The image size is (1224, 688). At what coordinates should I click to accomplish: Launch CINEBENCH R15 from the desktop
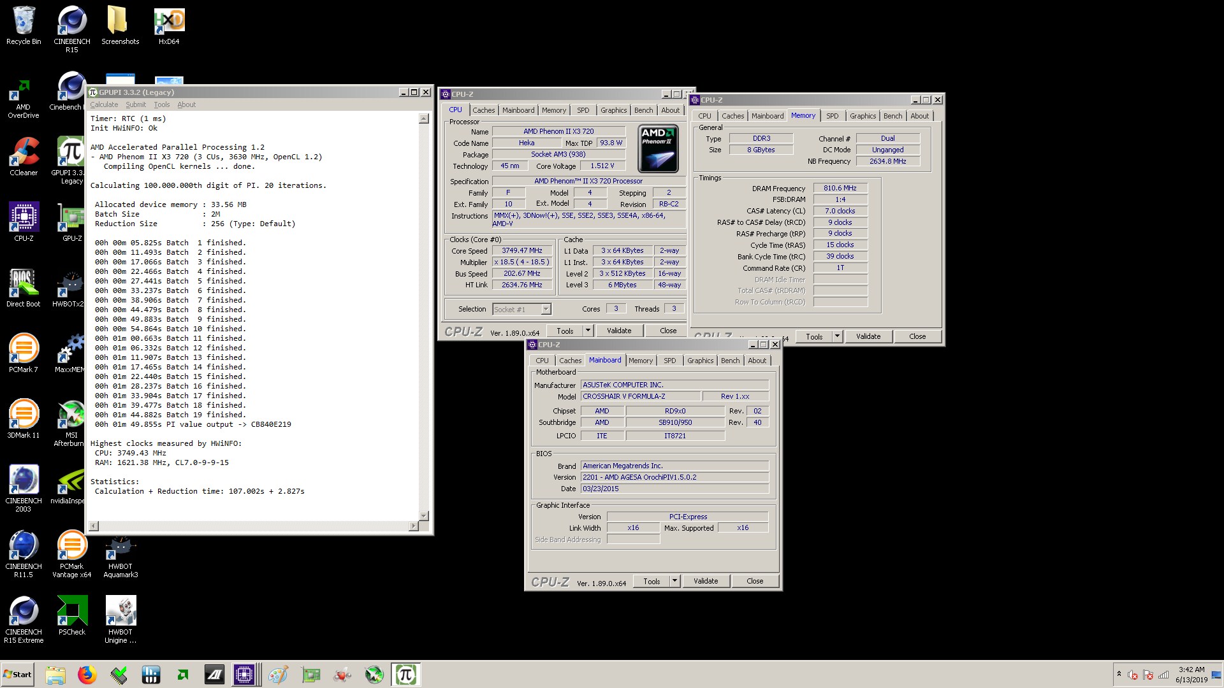[71, 29]
